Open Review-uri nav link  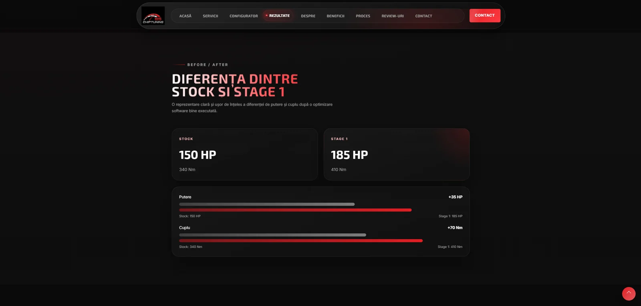pyautogui.click(x=393, y=16)
